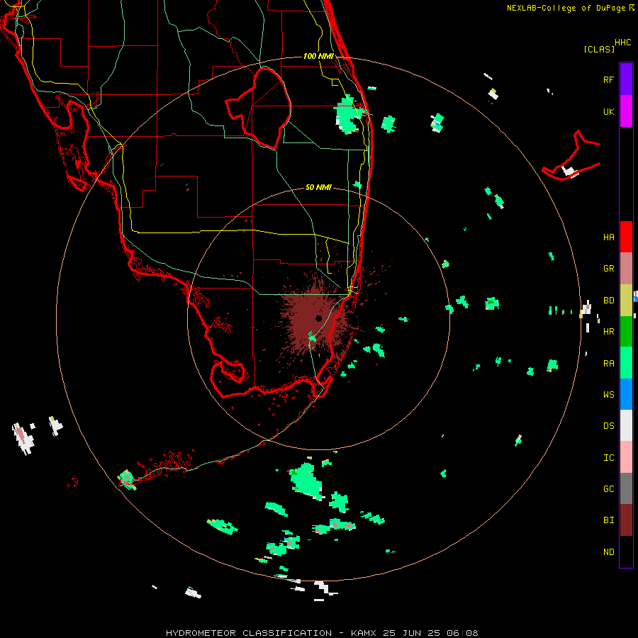Click the '50 NMI' range ring label
The image size is (638, 638).
[318, 188]
